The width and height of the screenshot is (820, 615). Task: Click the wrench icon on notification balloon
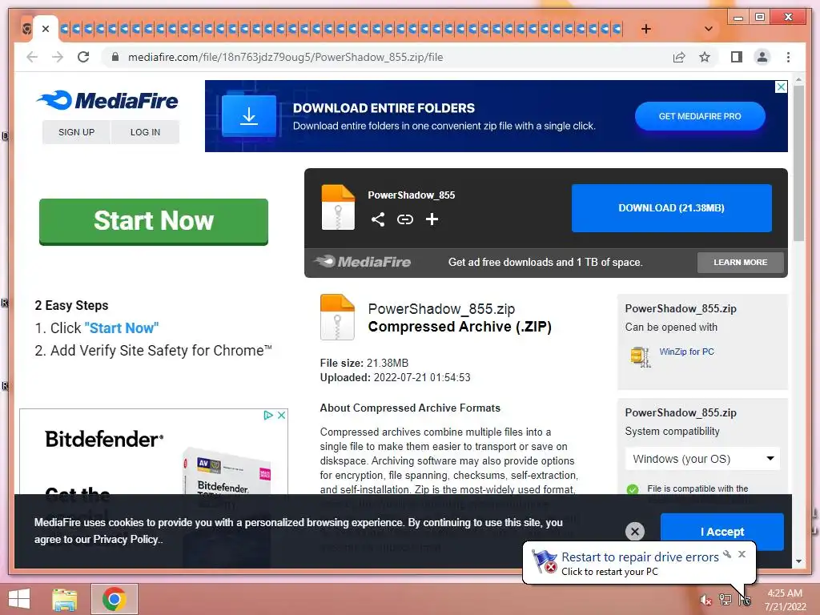pyautogui.click(x=727, y=554)
